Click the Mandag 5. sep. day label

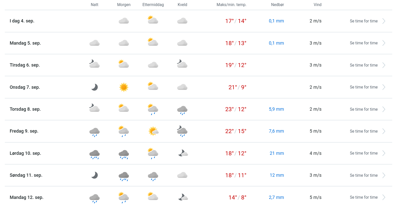25,43
